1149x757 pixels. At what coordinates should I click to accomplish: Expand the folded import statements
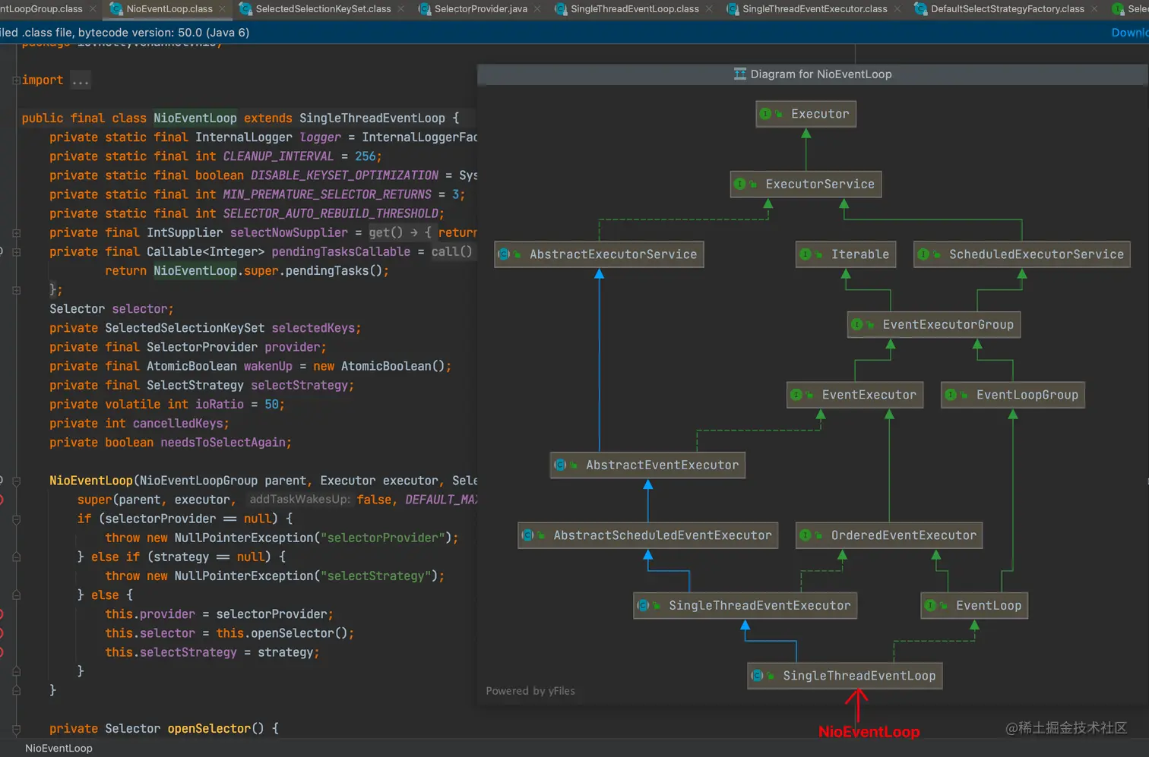tap(16, 80)
